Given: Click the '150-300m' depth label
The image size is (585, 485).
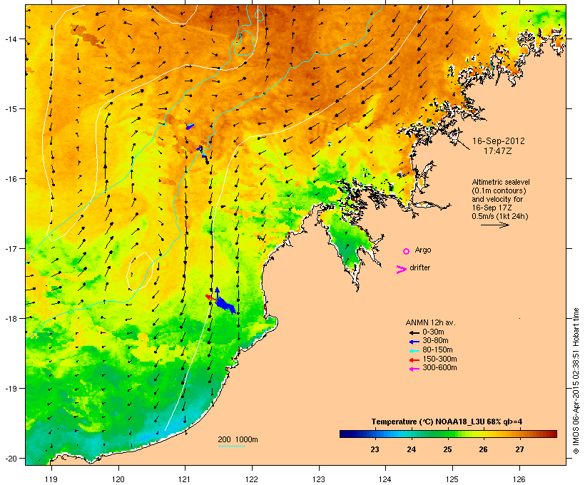Looking at the screenshot, I should point(439,359).
